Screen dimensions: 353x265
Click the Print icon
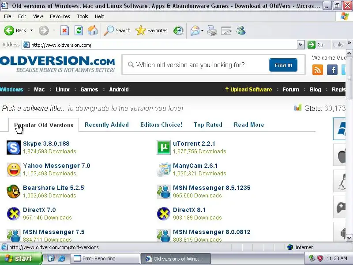(x=212, y=30)
